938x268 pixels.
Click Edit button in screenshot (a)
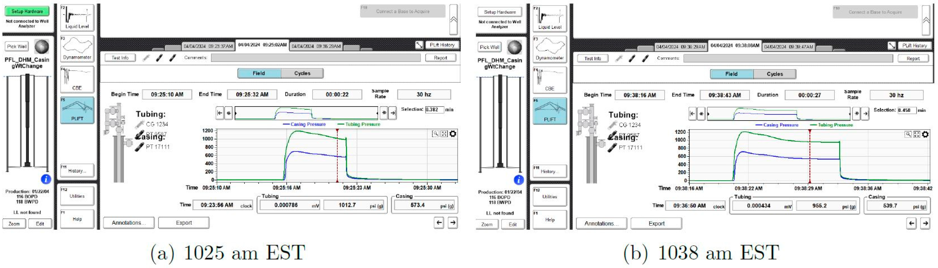[40, 224]
